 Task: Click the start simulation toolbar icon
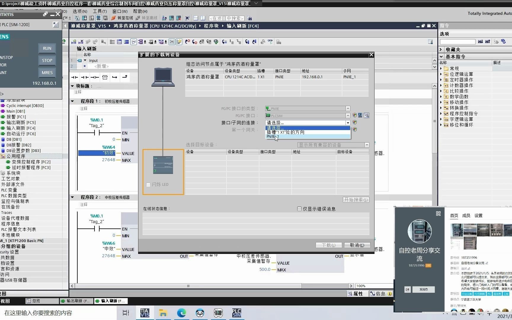click(x=99, y=18)
